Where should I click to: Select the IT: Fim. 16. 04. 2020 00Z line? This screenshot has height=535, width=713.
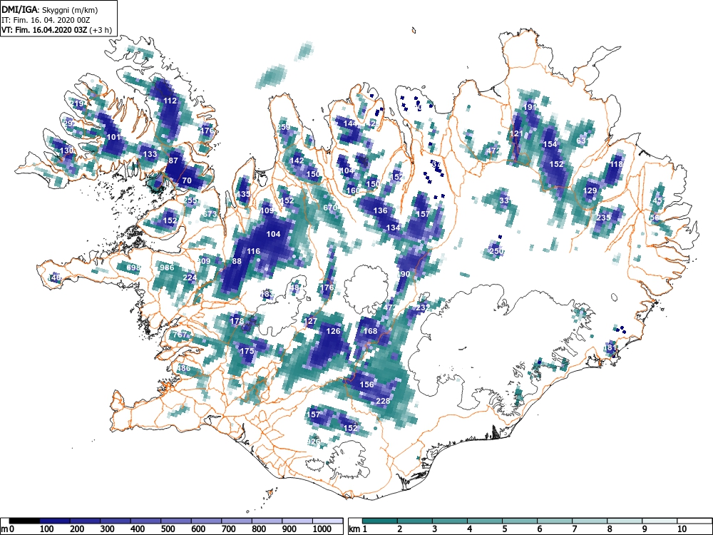click(46, 20)
